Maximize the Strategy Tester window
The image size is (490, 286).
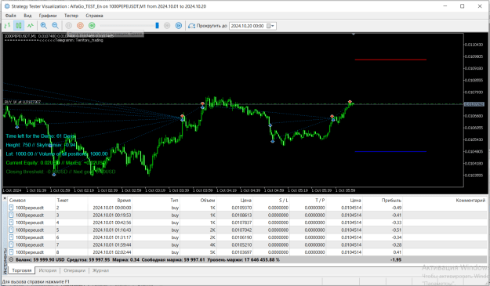pyautogui.click(x=463, y=6)
